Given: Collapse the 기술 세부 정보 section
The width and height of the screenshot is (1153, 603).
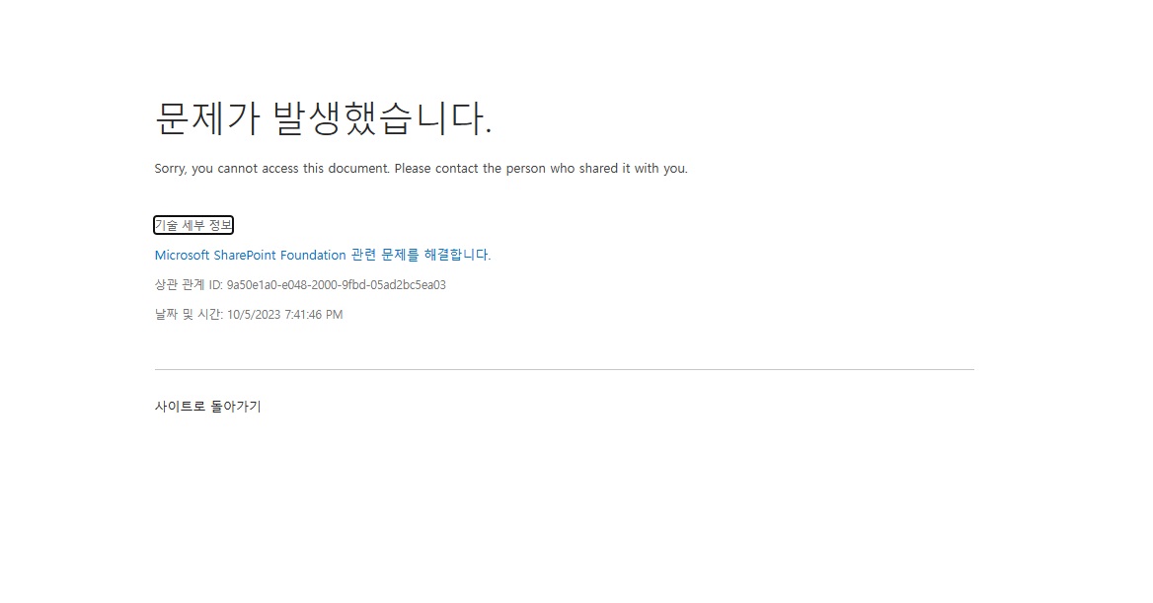Looking at the screenshot, I should tap(193, 225).
